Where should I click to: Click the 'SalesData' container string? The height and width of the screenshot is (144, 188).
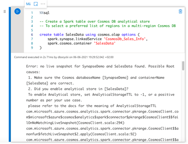(105, 43)
